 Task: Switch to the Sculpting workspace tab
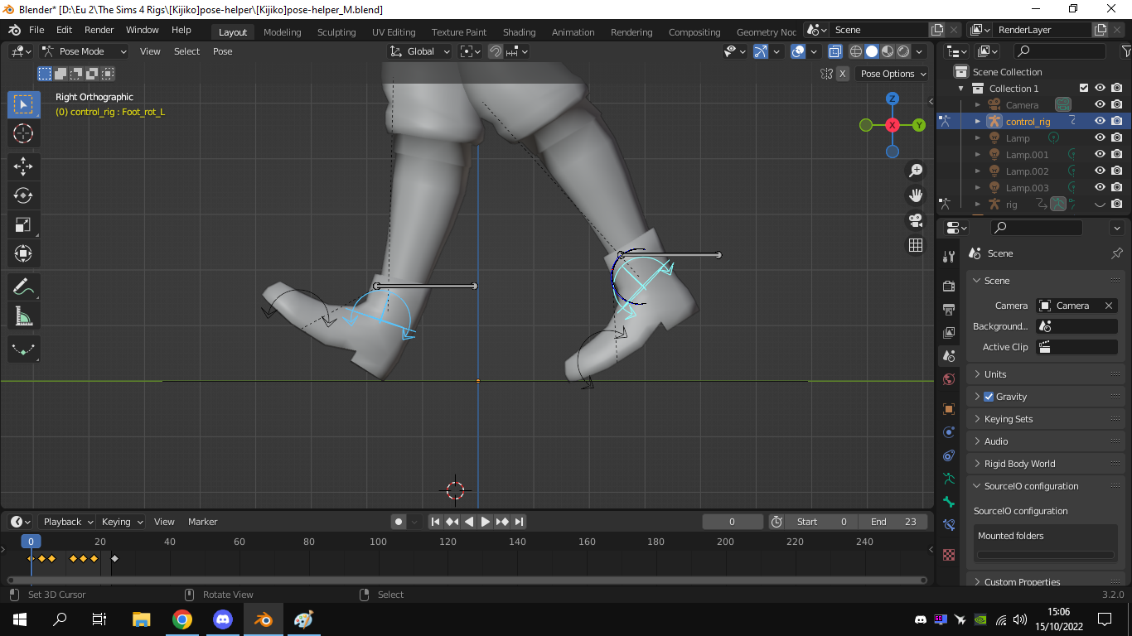tap(336, 32)
